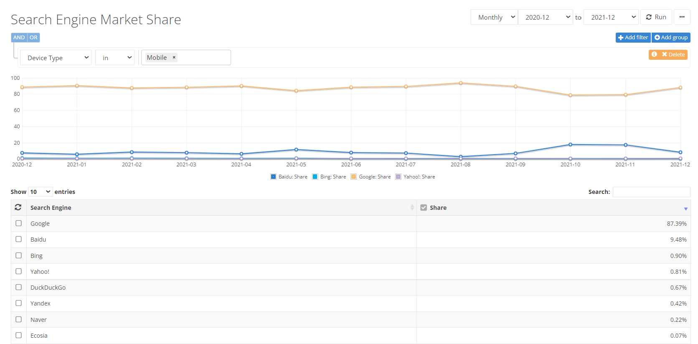
Task: Click the Ecosia row name cell
Action: 221,336
